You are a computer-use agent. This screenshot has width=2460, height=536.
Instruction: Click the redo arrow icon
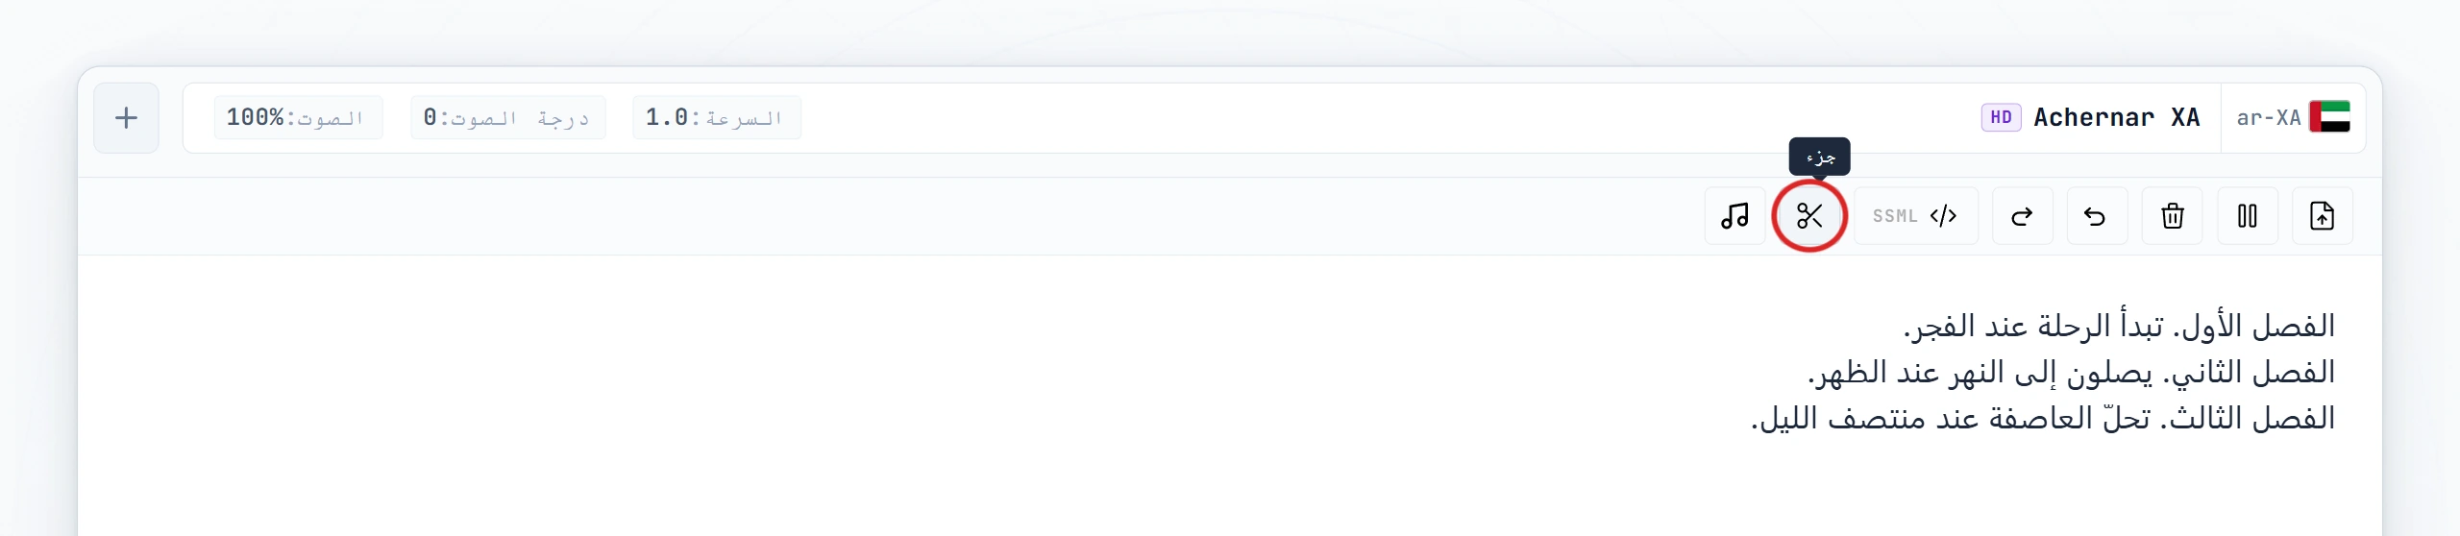tap(2022, 216)
